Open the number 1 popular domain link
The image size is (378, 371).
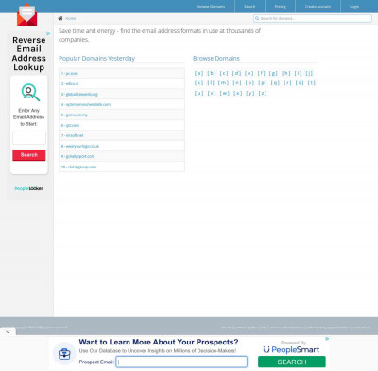70,73
